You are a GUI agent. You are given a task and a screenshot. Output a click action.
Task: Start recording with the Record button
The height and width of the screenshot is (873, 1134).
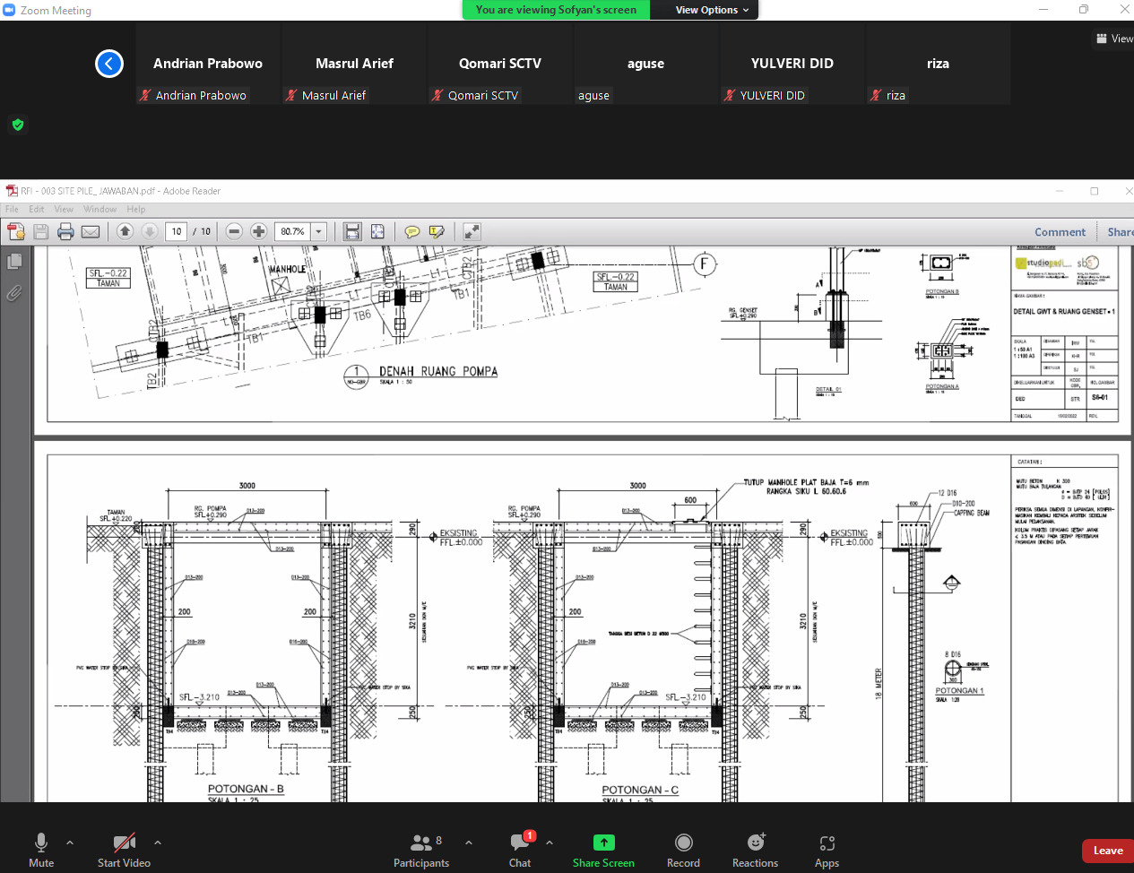(683, 843)
